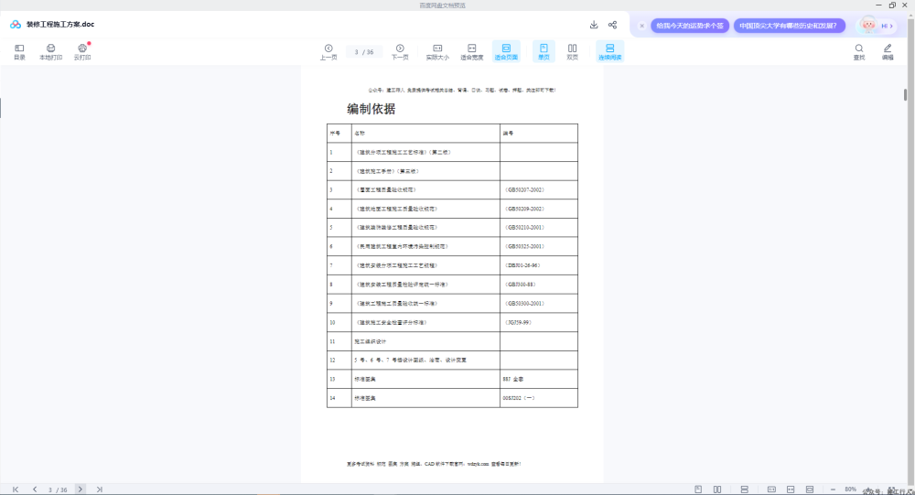Click fit width icon in status bar
Screen dimensions: 915x495
791,490
